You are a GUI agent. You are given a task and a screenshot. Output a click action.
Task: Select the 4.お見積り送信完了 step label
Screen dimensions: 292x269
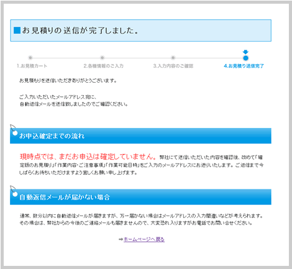(x=244, y=66)
